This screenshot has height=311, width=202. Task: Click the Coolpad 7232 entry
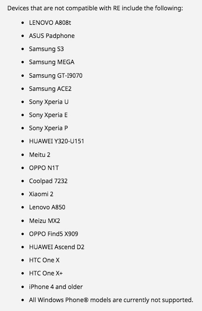tap(48, 181)
